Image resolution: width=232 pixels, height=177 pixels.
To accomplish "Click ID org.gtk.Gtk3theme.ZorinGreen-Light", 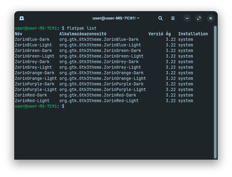I will pos(101,56).
